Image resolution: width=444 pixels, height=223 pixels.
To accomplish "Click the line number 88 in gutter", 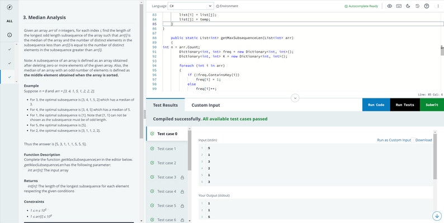I will coord(154,37).
